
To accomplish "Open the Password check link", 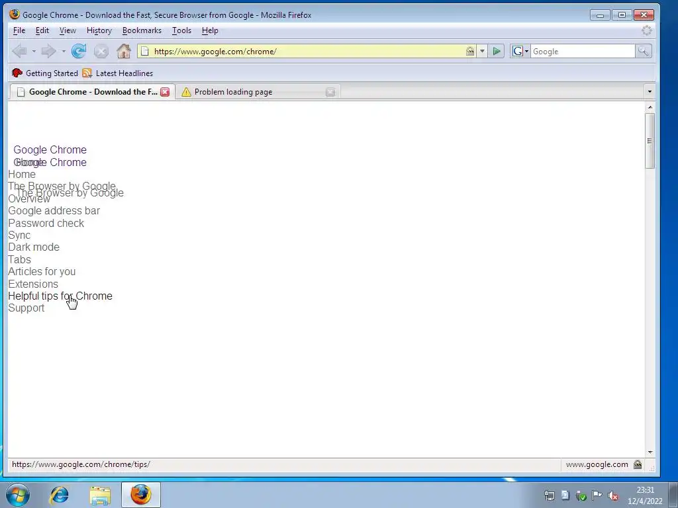I will 46,224.
